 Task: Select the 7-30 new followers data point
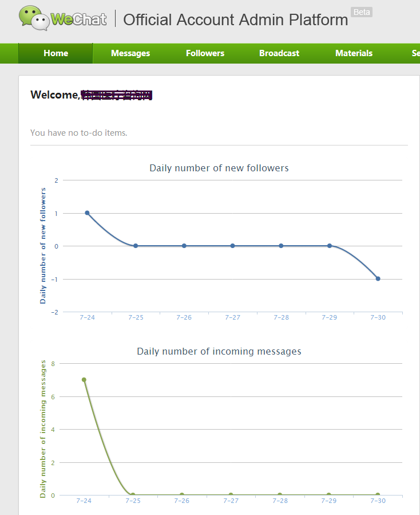coord(378,279)
